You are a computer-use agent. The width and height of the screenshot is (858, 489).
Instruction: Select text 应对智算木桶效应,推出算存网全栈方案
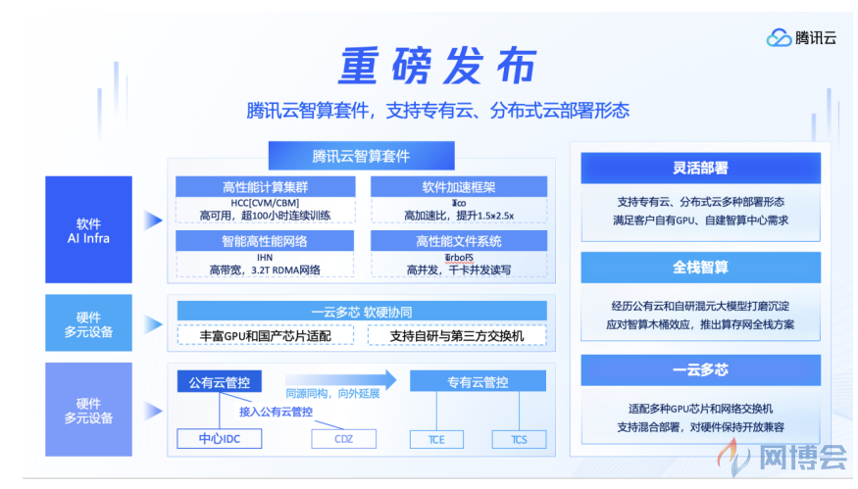coord(700,325)
